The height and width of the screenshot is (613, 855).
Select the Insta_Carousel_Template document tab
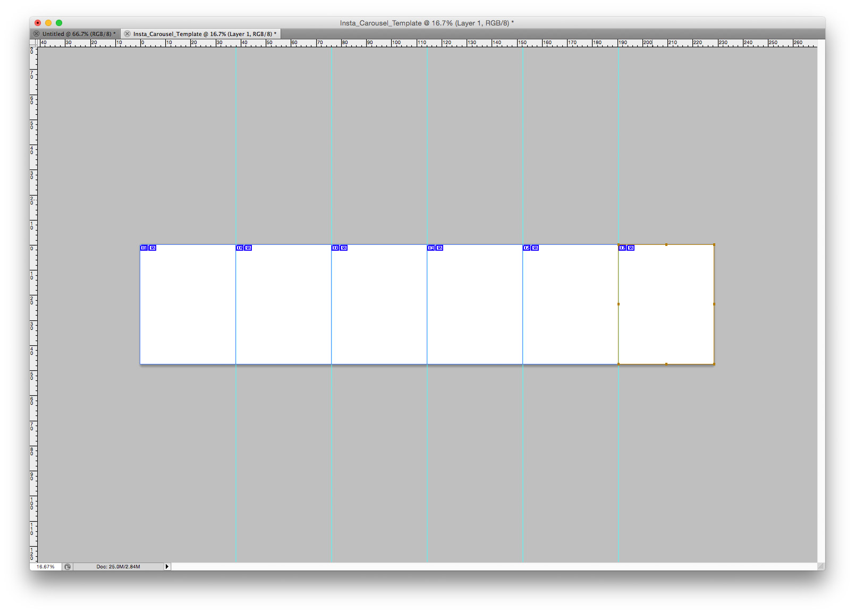pos(203,34)
